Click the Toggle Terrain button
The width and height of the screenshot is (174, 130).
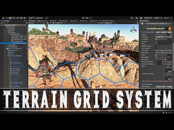click(161, 87)
